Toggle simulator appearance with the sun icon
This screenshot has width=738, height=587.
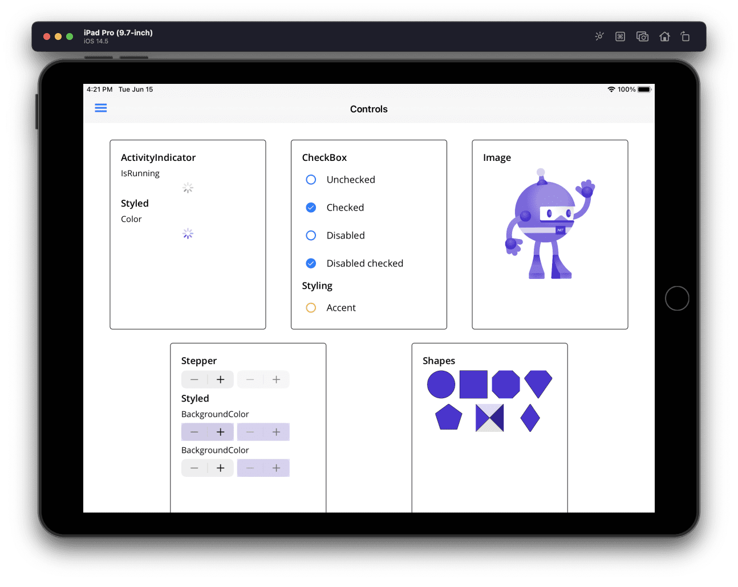(x=599, y=37)
